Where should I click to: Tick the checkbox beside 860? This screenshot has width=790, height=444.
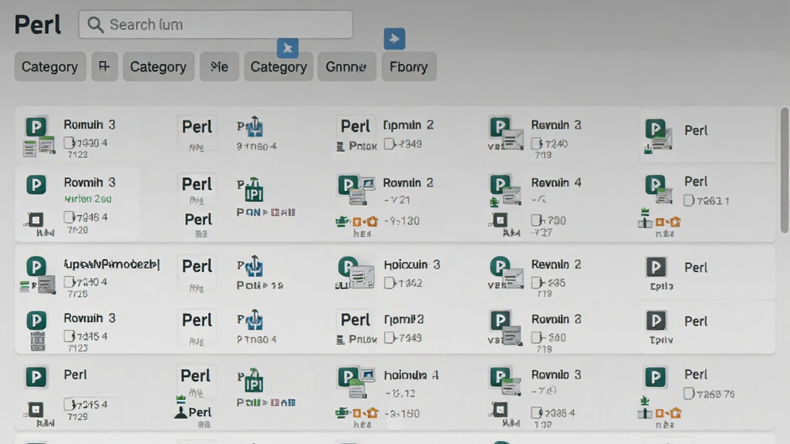[536, 338]
